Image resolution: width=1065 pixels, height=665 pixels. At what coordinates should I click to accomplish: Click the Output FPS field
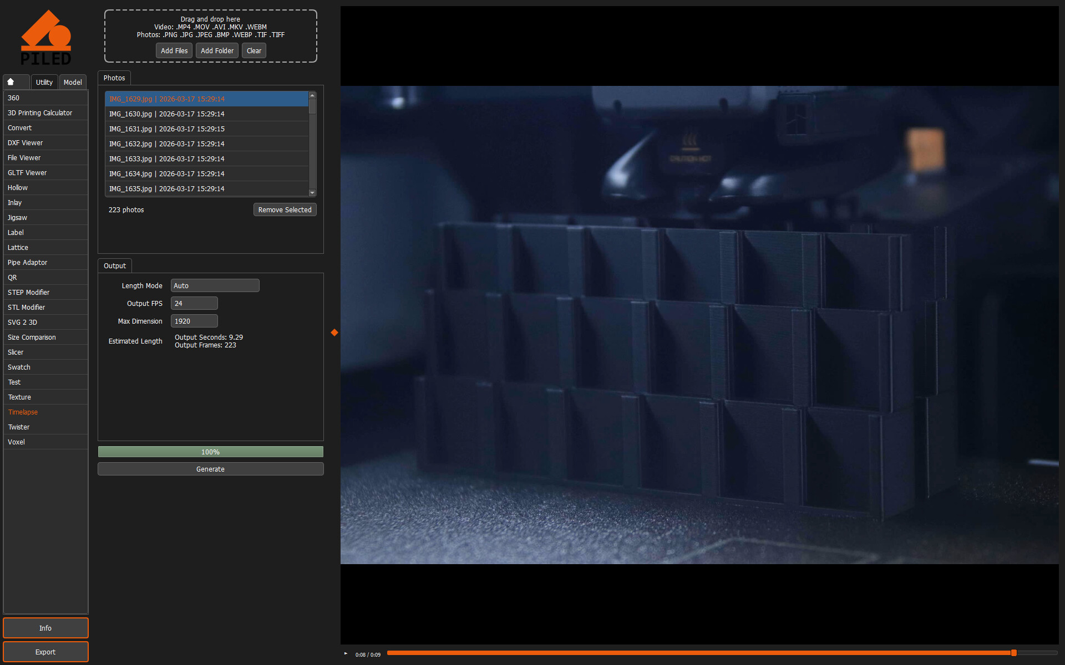(x=194, y=303)
